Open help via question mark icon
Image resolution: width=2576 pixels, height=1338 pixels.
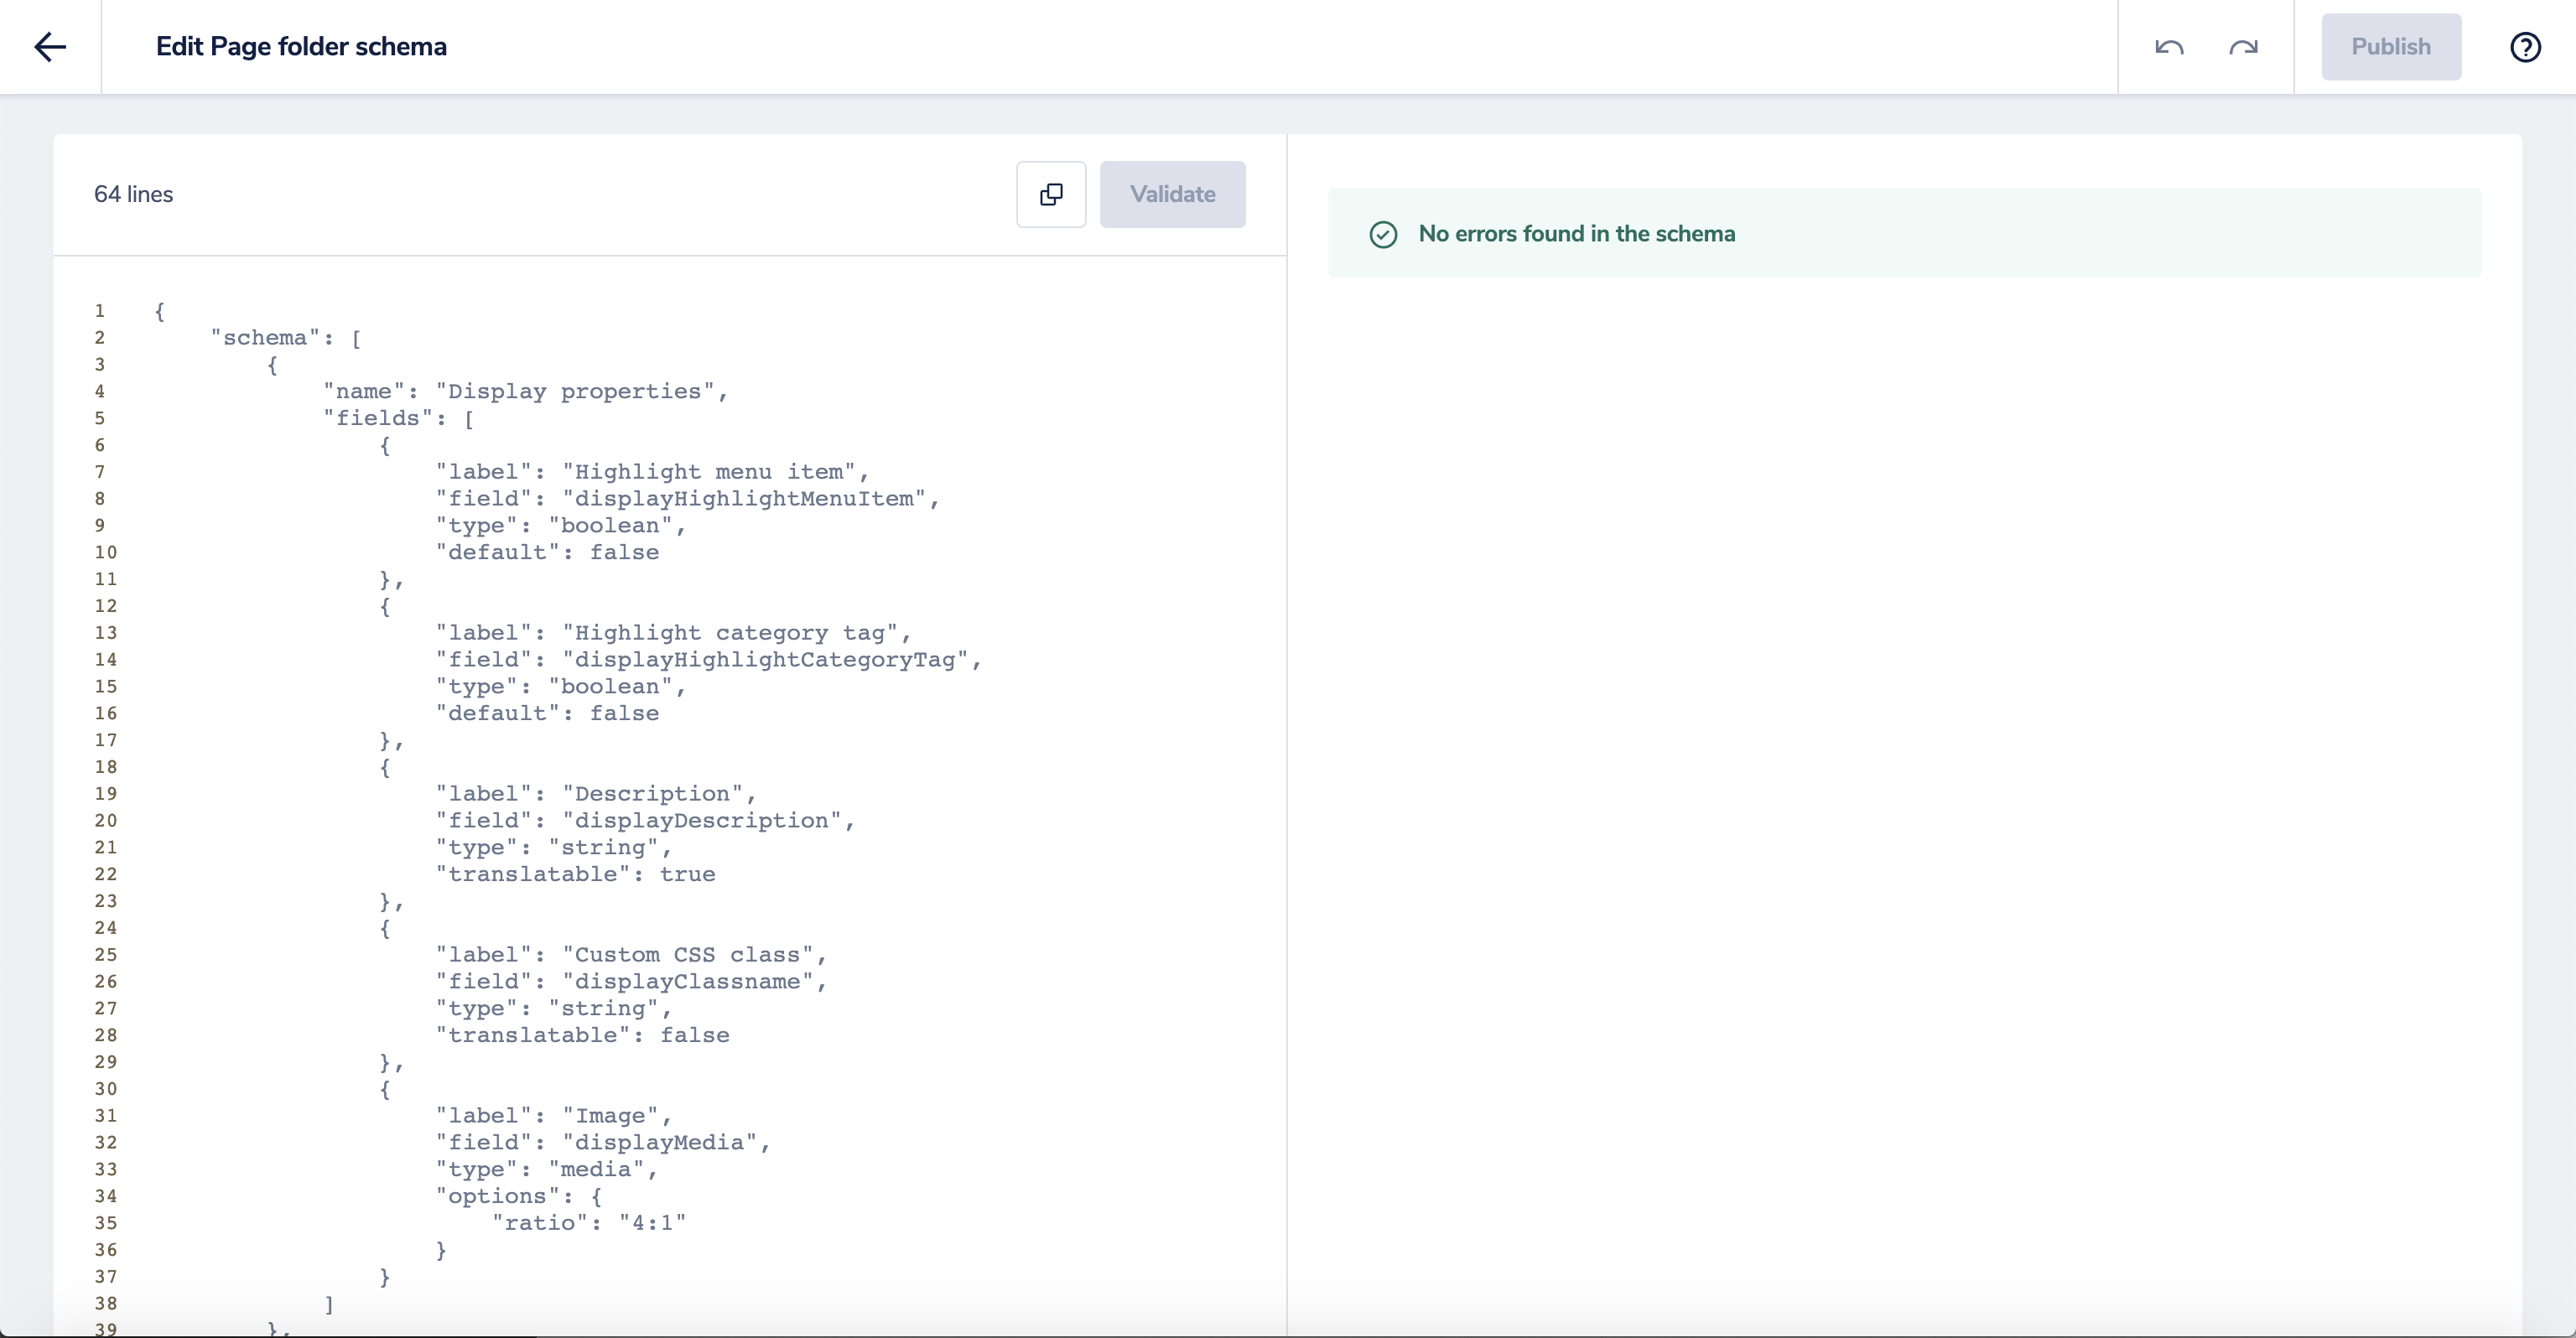click(2525, 47)
